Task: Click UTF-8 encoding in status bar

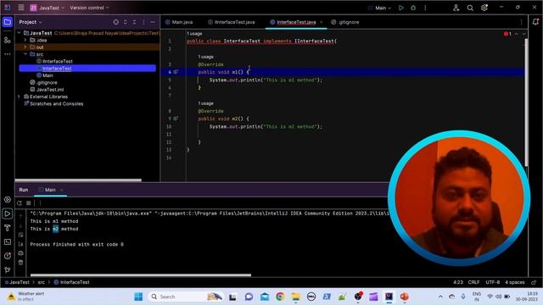Action: 492,282
